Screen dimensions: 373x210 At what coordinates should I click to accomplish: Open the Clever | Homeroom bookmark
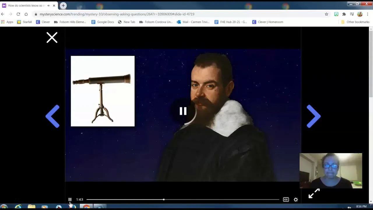(x=268, y=22)
